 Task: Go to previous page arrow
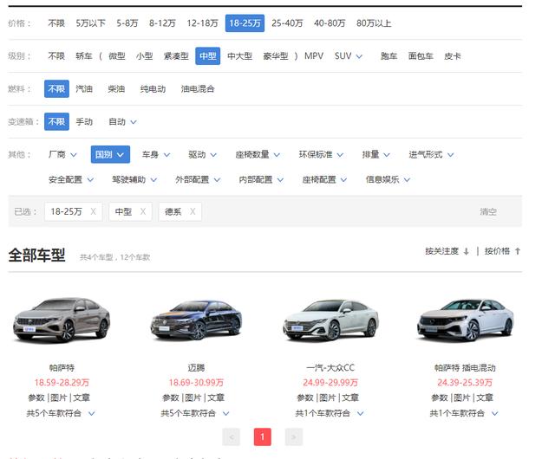point(232,437)
